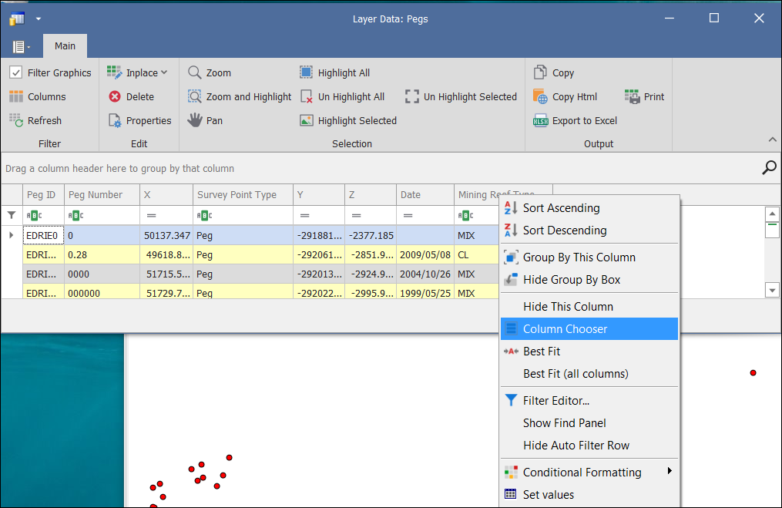Open the search magnifier in group panel
The height and width of the screenshot is (508, 782).
coord(769,167)
